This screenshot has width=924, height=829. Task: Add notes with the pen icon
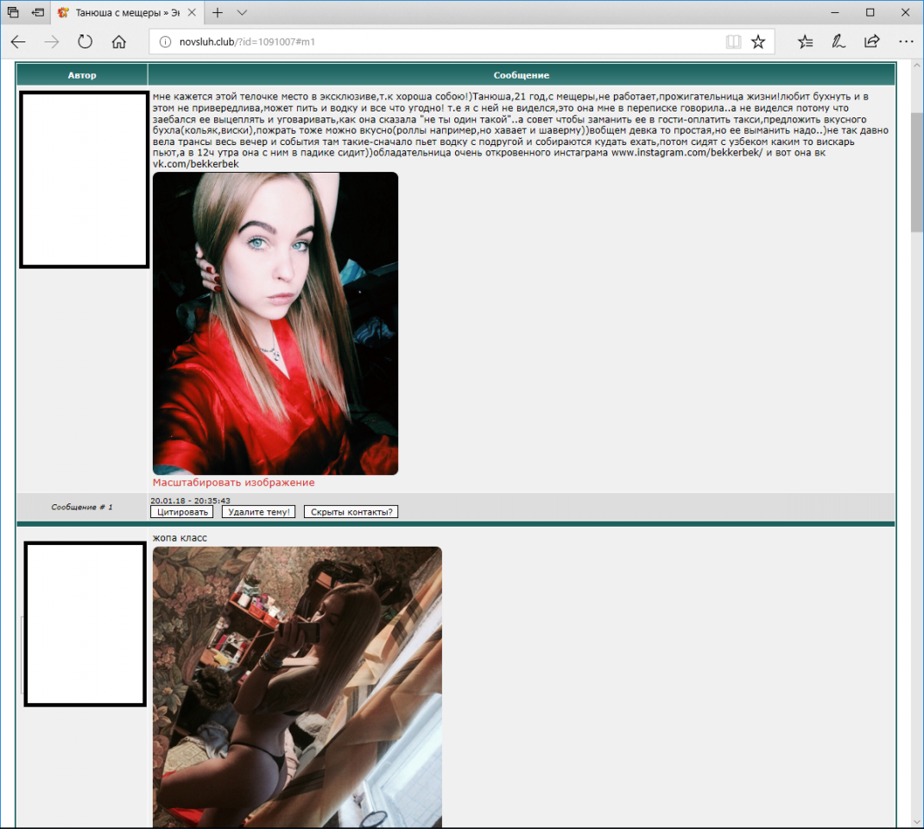click(x=838, y=41)
